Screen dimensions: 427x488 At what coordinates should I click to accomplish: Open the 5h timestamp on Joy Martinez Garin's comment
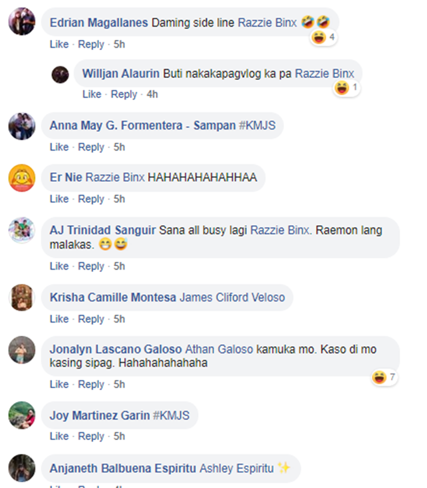click(x=119, y=436)
